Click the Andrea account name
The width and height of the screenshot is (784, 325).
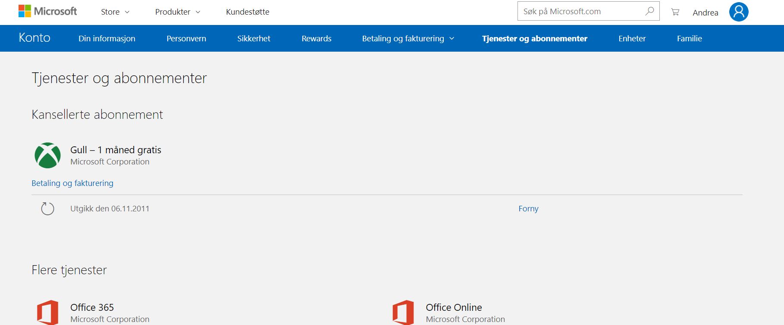pos(706,12)
